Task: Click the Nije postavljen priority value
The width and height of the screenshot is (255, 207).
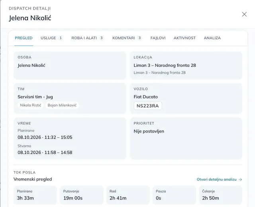Action: [149, 131]
